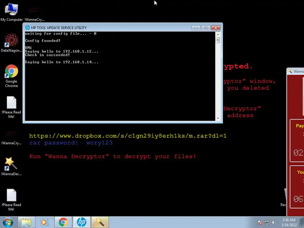304x228 pixels.
Task: Click the clock showing 3:36 AM
Action: click(289, 222)
